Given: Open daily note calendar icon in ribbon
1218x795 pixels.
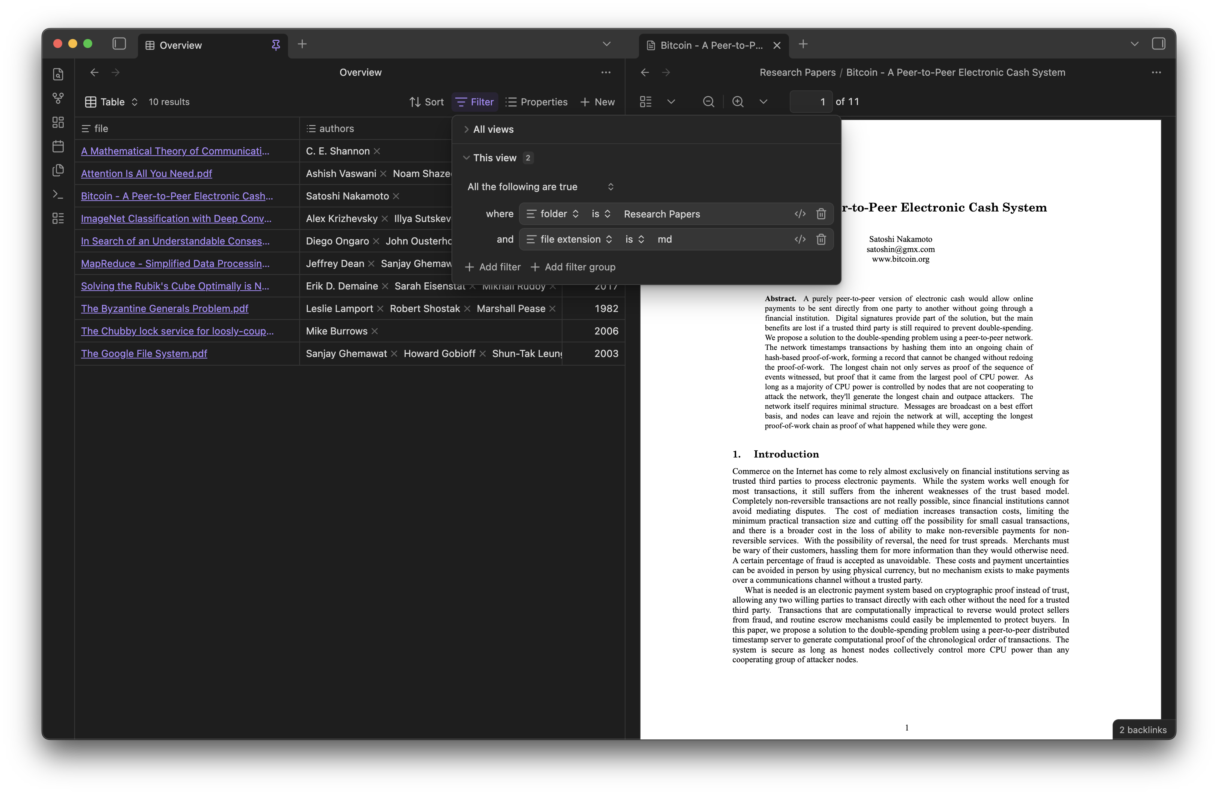Looking at the screenshot, I should coord(58,146).
